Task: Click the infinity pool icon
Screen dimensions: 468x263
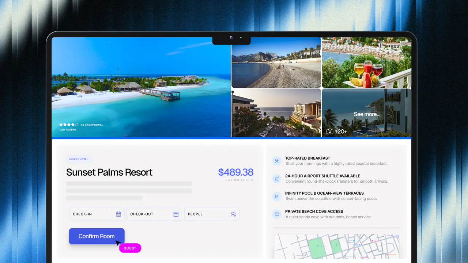Action: pyautogui.click(x=277, y=196)
